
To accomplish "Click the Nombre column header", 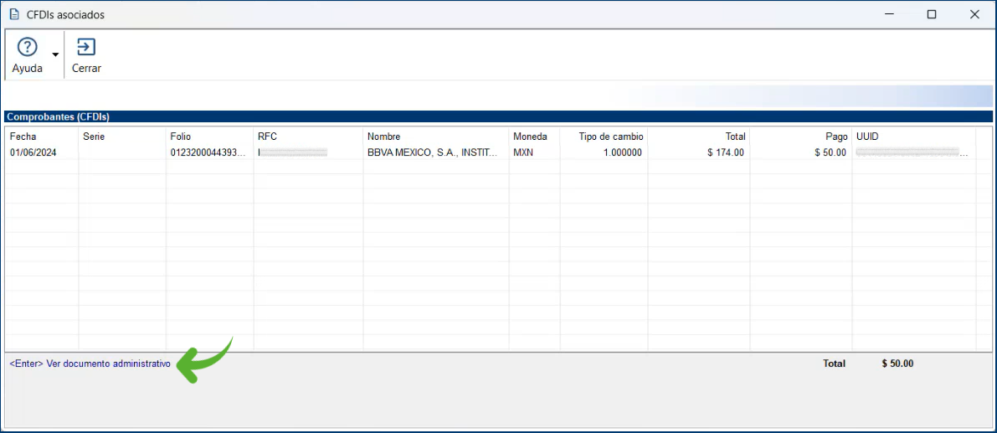I will (383, 137).
